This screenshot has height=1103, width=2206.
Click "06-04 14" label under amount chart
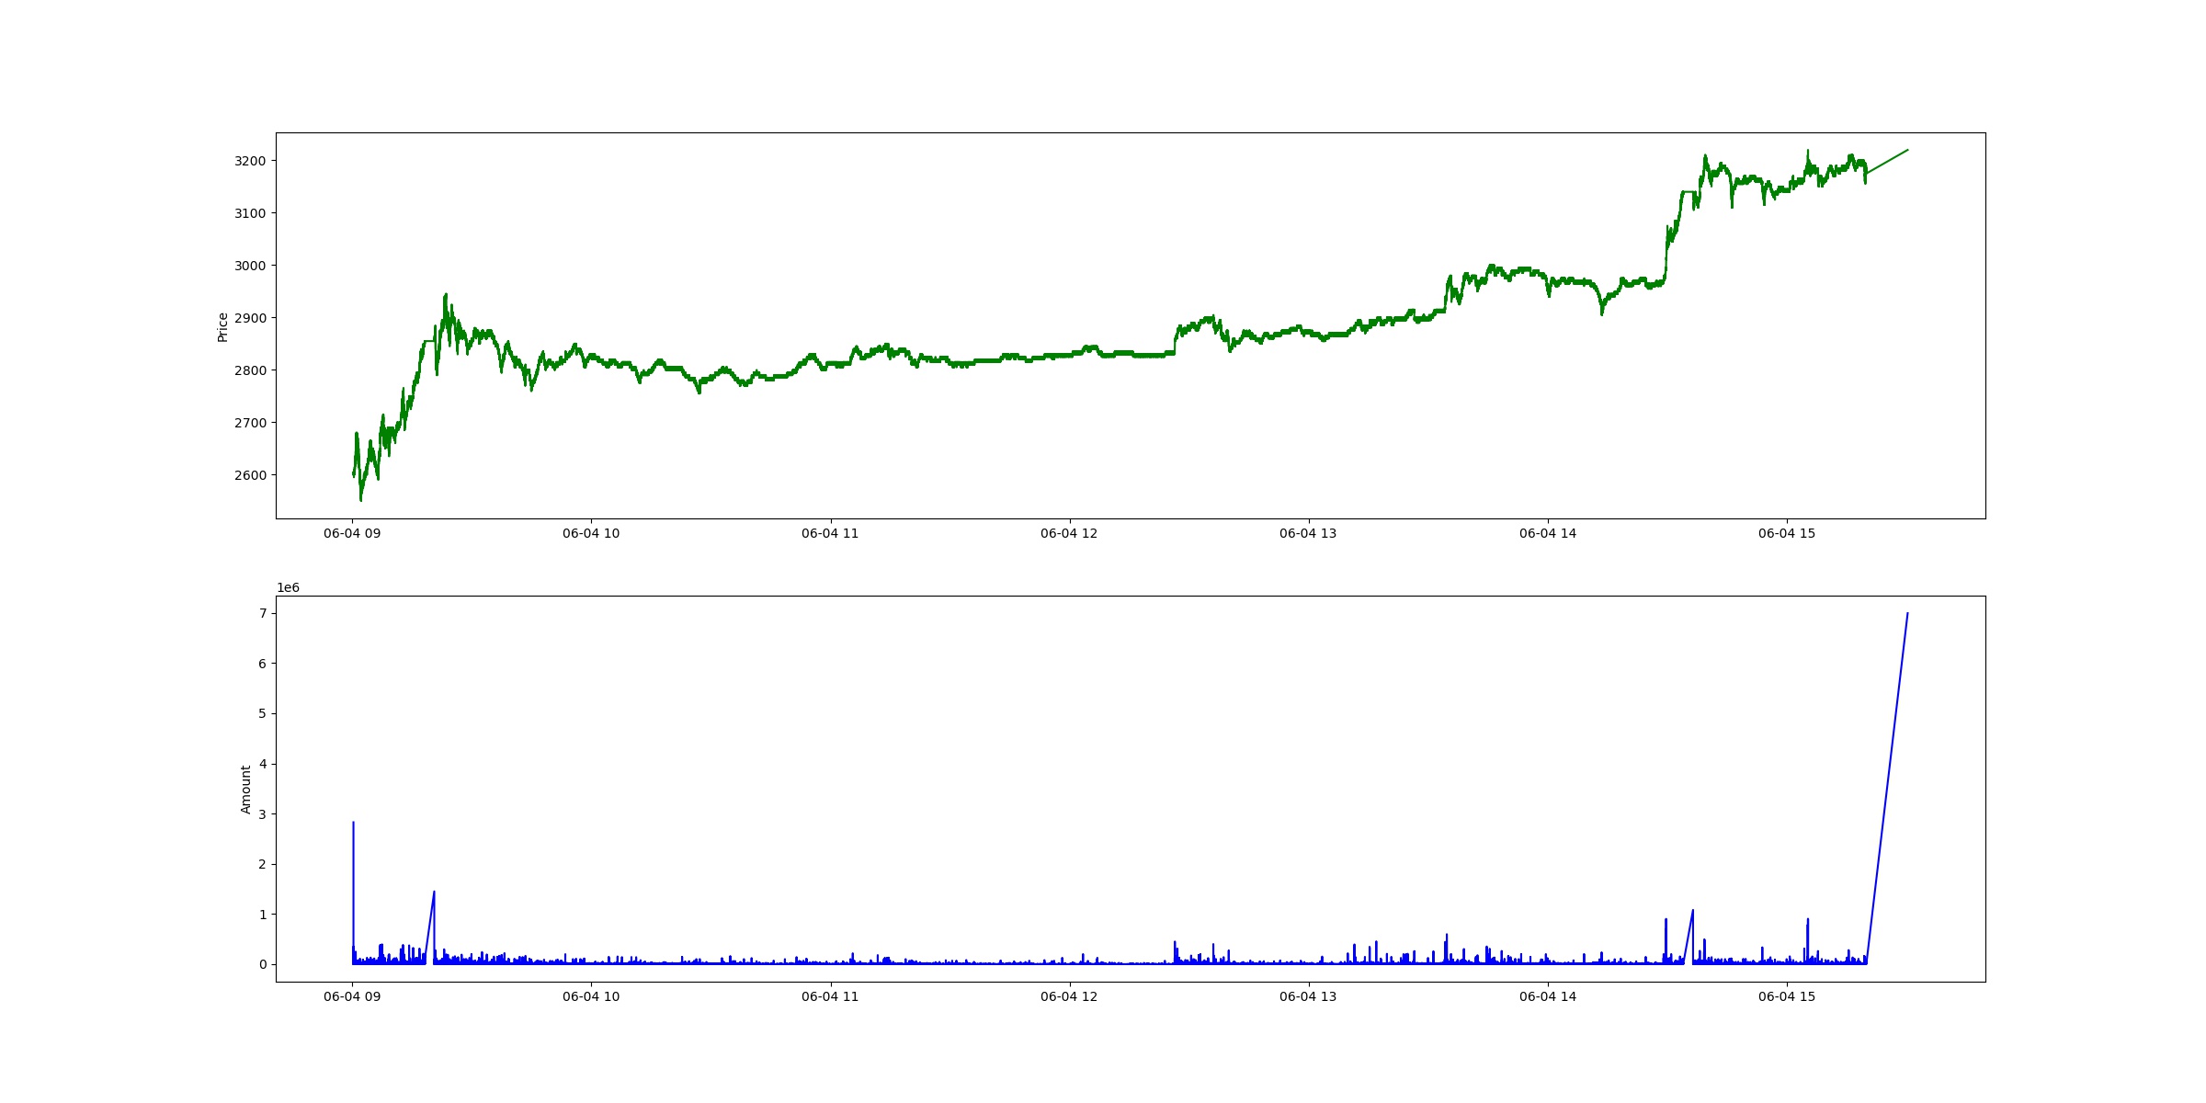(x=1548, y=996)
